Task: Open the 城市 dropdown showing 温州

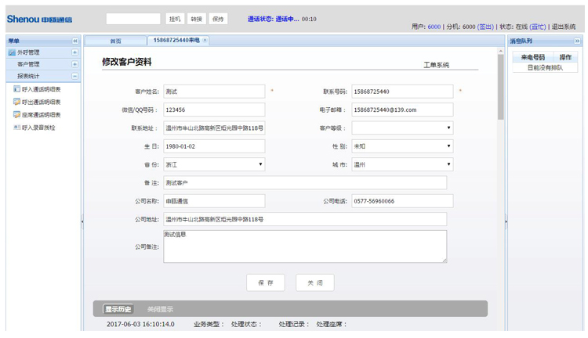Action: (402, 164)
